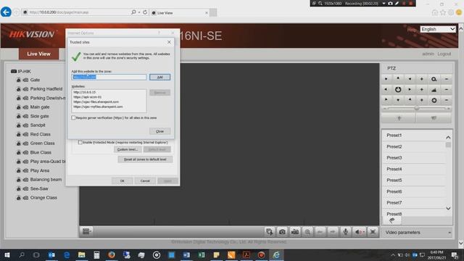
Task: Start all live view icon
Action: [269, 232]
